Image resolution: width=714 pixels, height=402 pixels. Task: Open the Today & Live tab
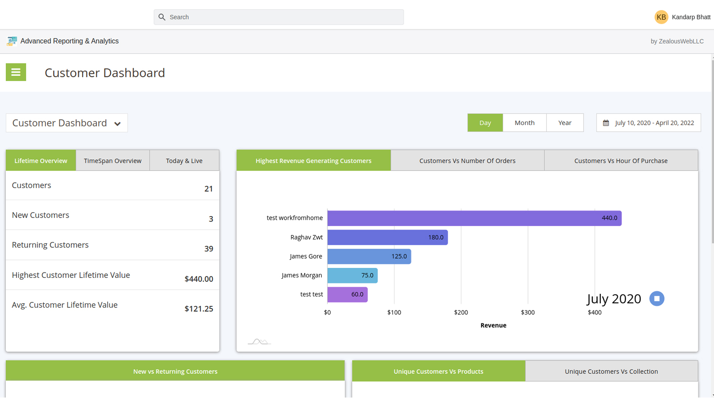[184, 160]
